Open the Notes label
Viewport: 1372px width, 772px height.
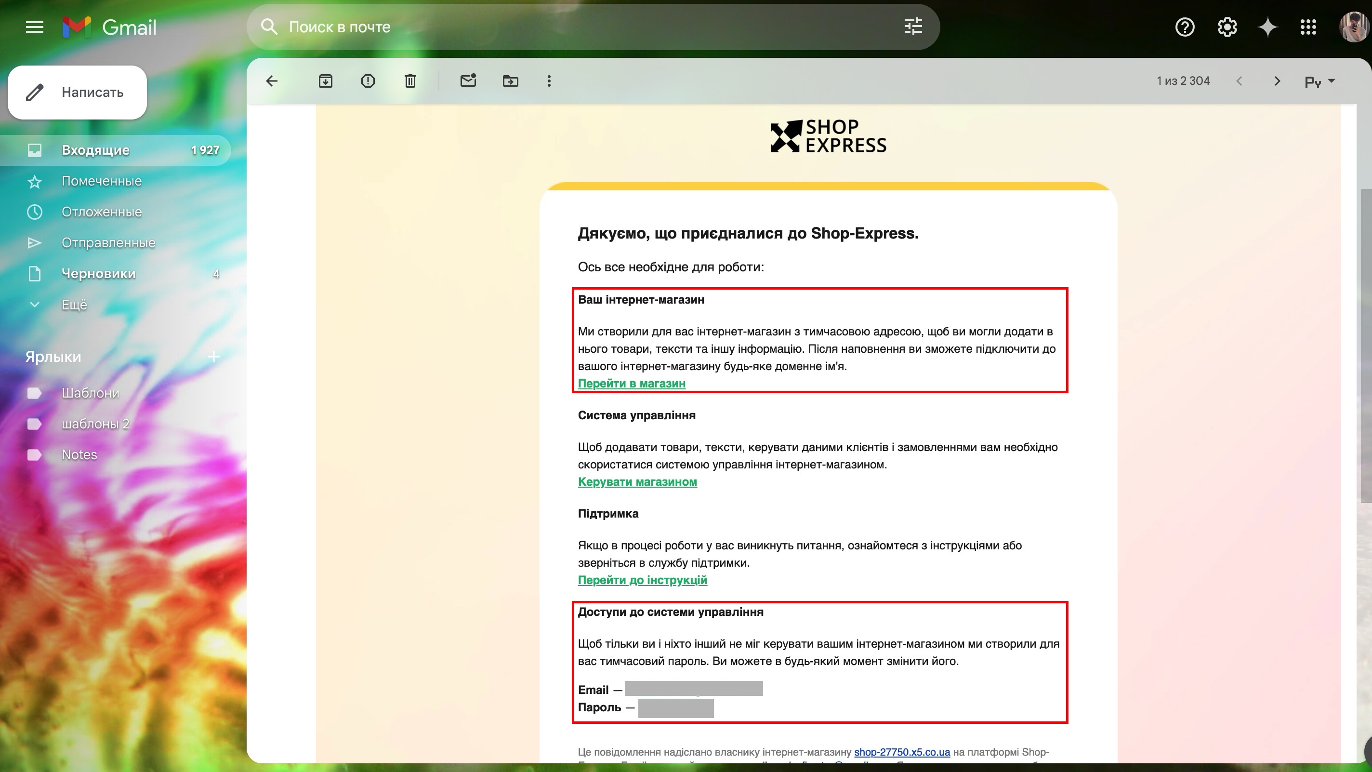116,455
